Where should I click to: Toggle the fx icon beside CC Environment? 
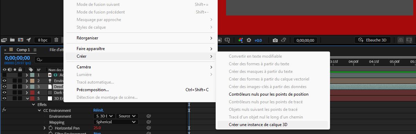5,110
